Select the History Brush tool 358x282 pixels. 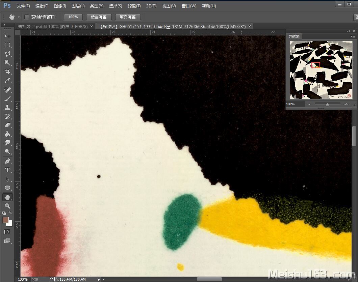[7, 116]
